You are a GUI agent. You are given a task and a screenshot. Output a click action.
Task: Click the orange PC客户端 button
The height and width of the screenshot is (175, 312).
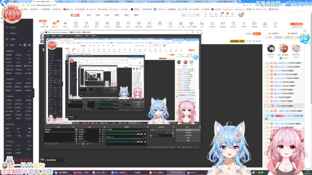click(296, 24)
